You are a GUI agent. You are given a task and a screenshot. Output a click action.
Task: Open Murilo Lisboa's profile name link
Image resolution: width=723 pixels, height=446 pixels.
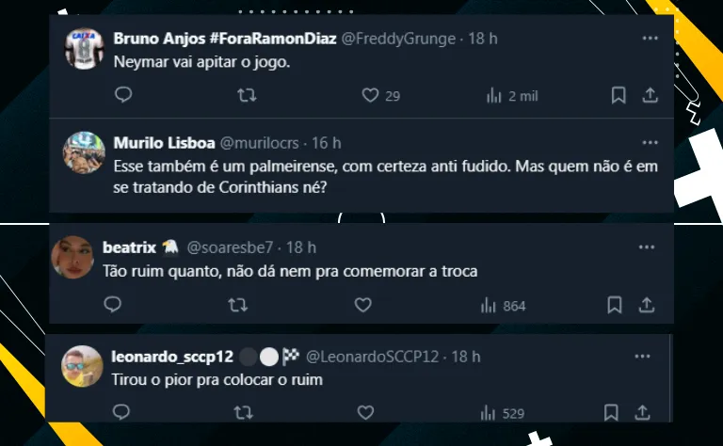163,143
